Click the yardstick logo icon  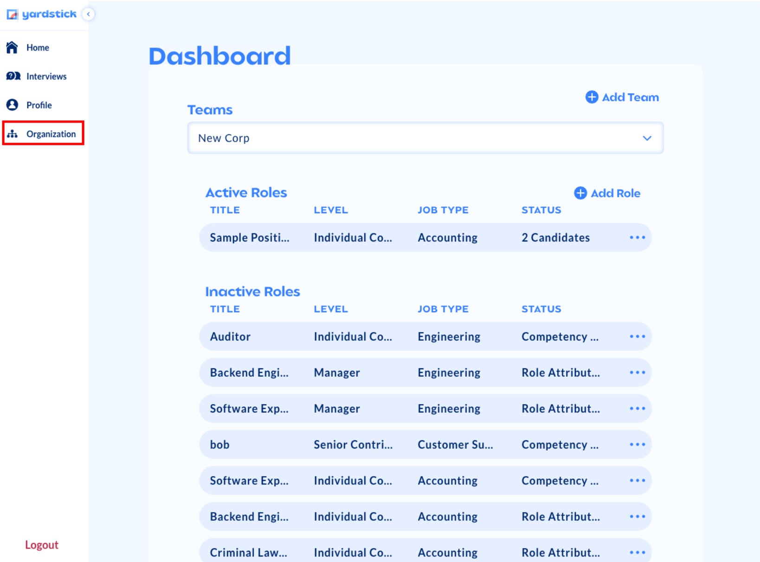click(x=11, y=14)
